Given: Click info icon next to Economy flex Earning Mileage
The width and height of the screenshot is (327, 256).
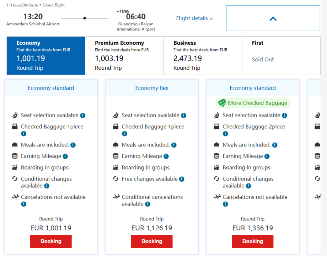Looking at the screenshot, I should point(166,156).
